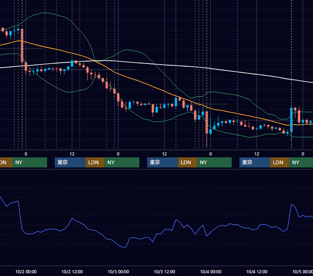Click the 10/4 12:00 time axis label

(257, 271)
